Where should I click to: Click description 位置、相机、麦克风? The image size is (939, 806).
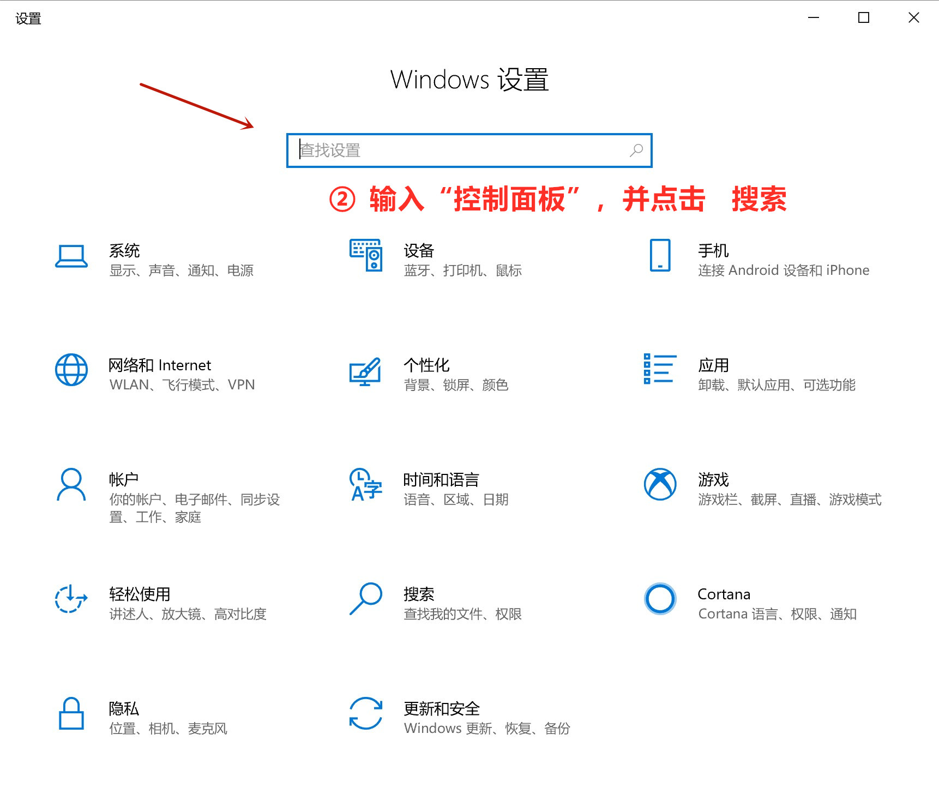tap(168, 729)
